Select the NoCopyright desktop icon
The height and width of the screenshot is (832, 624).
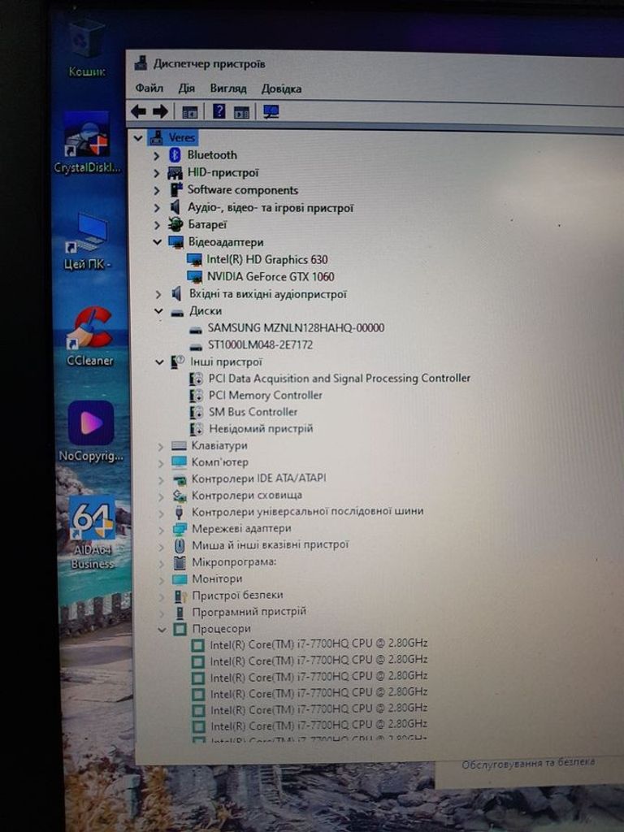pyautogui.click(x=91, y=431)
